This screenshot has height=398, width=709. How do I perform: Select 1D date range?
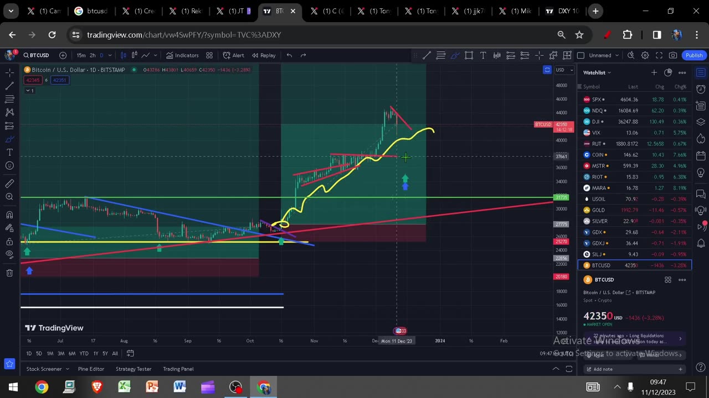tap(29, 354)
